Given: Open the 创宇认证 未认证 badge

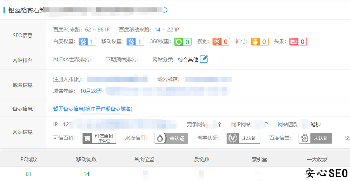Looking at the screenshot, I should (243, 138).
